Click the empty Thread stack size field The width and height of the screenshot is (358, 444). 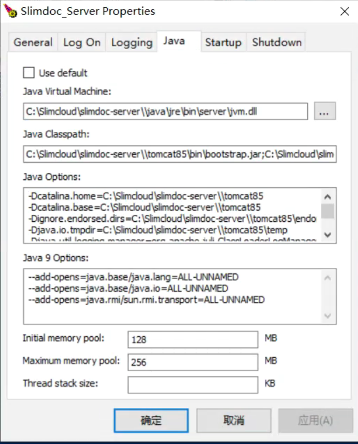click(x=193, y=385)
